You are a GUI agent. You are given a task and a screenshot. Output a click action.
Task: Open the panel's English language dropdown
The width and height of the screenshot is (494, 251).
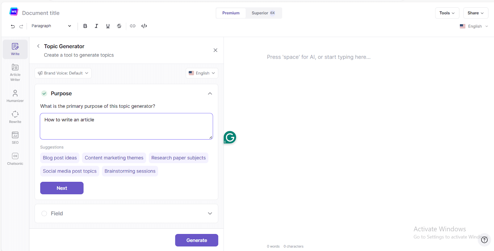point(202,73)
